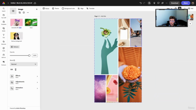
Task: Open the Media sidebar panel
Action: pos(4,29)
